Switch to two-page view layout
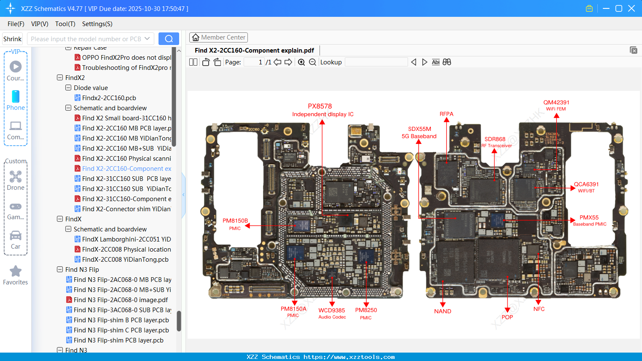Image resolution: width=642 pixels, height=361 pixels. (x=193, y=61)
